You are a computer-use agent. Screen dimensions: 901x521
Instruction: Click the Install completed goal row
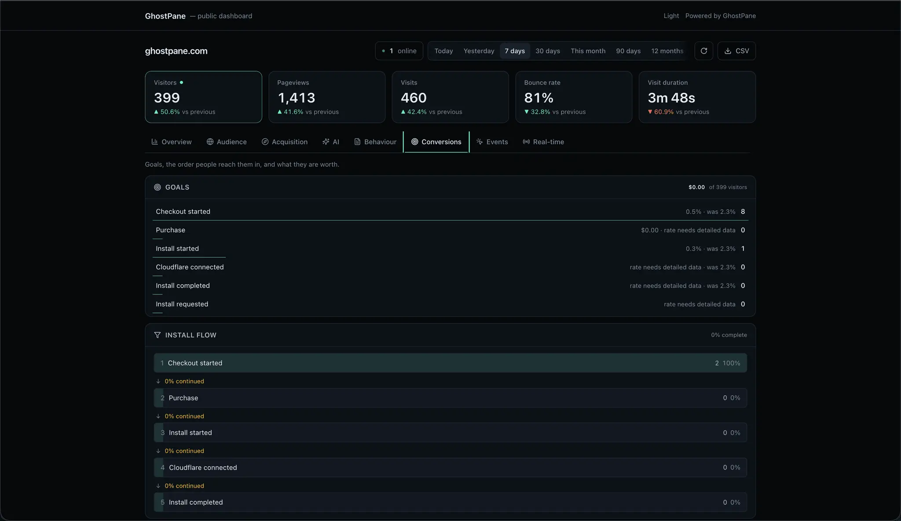coord(450,286)
